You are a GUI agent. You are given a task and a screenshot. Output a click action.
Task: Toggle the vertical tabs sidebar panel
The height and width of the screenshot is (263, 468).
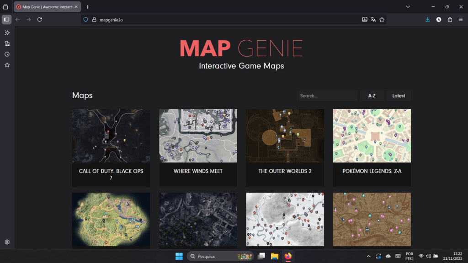pos(6,20)
